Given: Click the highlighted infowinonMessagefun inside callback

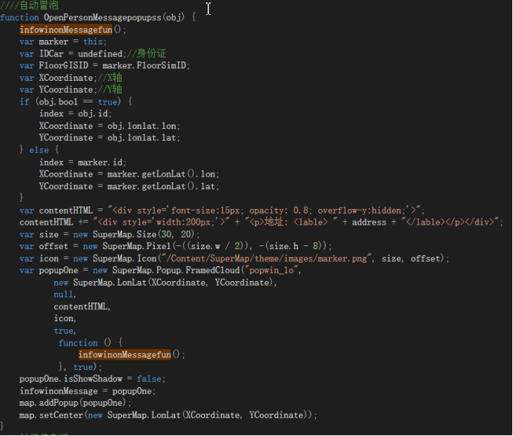Looking at the screenshot, I should coord(125,354).
